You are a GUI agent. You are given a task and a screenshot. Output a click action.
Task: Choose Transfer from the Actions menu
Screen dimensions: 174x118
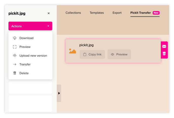(30, 64)
